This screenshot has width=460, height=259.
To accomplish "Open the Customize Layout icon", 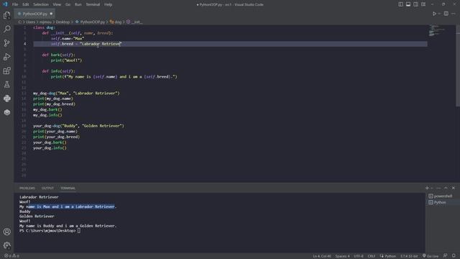I will tap(423, 4).
